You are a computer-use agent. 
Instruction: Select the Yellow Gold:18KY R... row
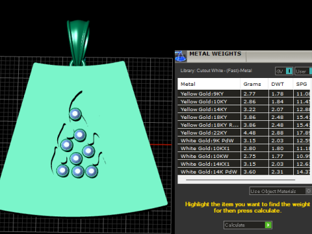244,125
